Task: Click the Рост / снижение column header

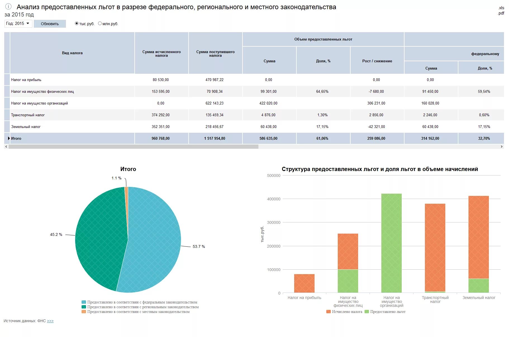Action: click(377, 61)
